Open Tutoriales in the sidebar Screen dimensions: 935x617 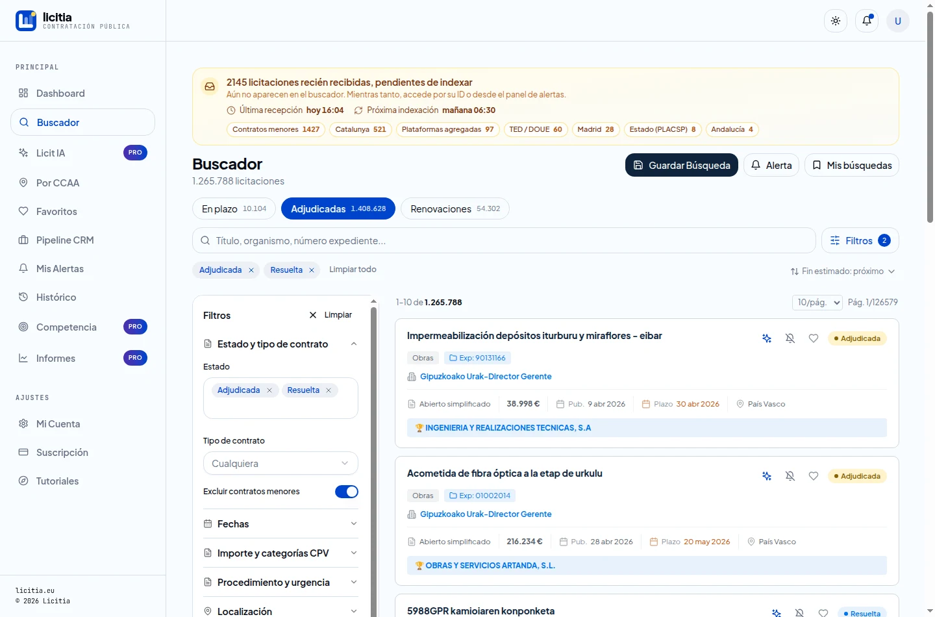[82, 481]
